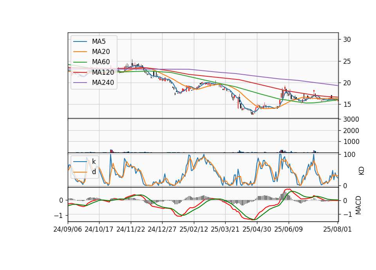Click the blue MA5 legend line sample

click(80, 42)
